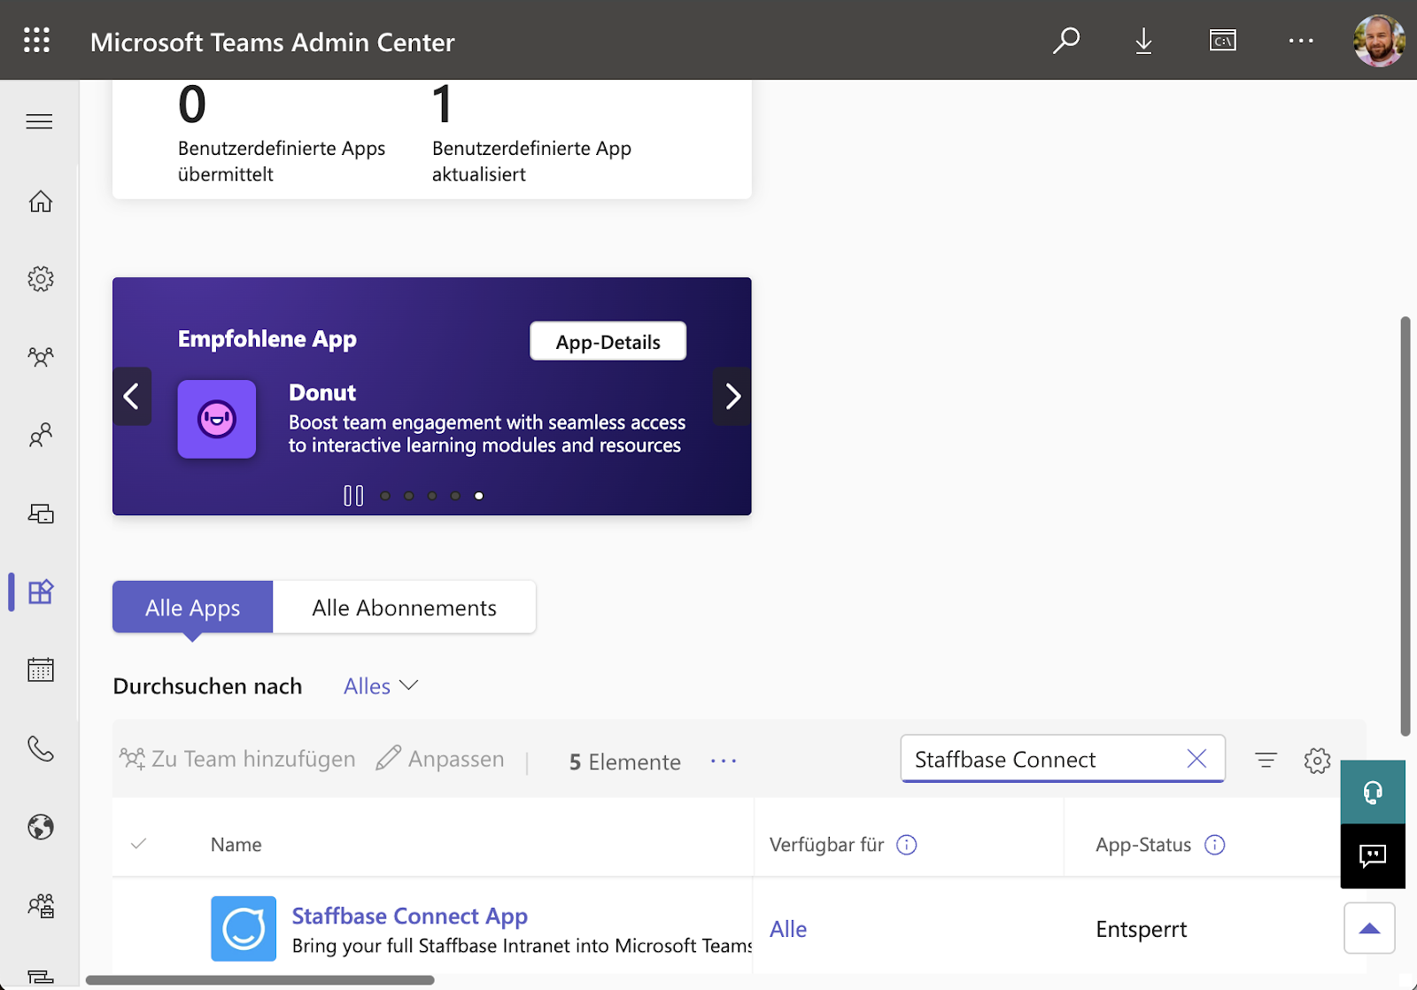Open search with the magnifier icon
The height and width of the screenshot is (990, 1417).
[x=1065, y=41]
